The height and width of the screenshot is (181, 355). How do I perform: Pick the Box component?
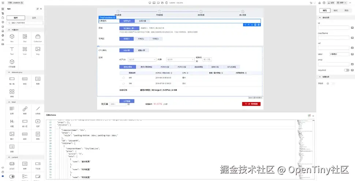[12, 38]
